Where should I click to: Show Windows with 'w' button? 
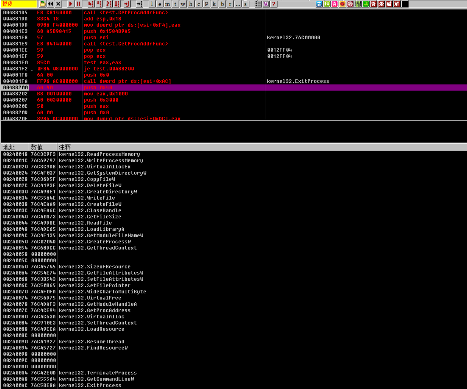[x=183, y=4]
